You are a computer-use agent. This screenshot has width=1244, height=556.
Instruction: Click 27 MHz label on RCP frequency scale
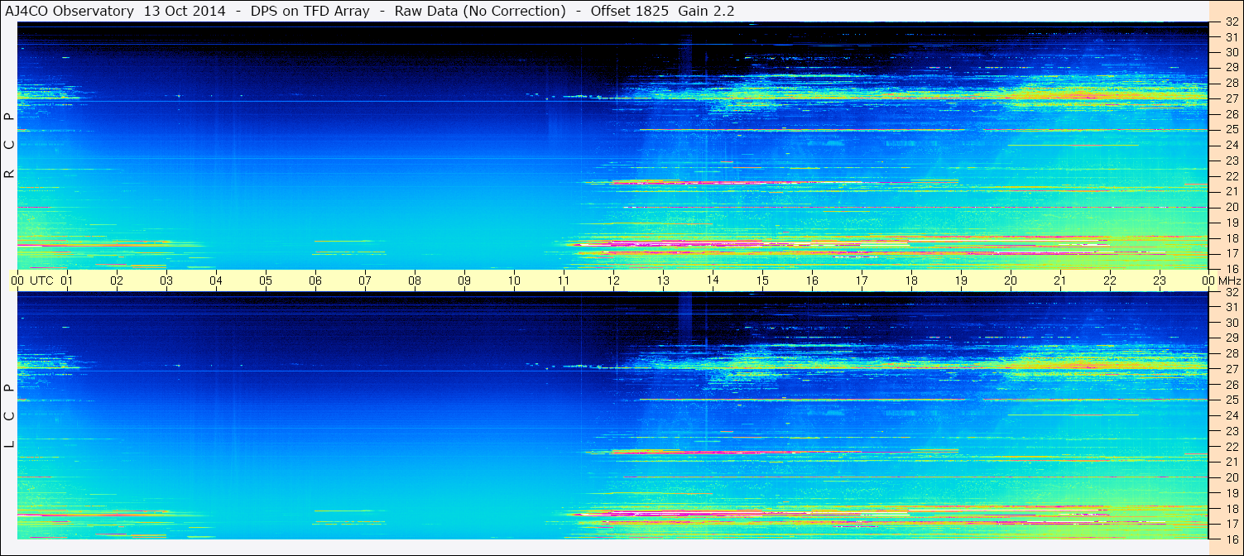pos(1231,98)
